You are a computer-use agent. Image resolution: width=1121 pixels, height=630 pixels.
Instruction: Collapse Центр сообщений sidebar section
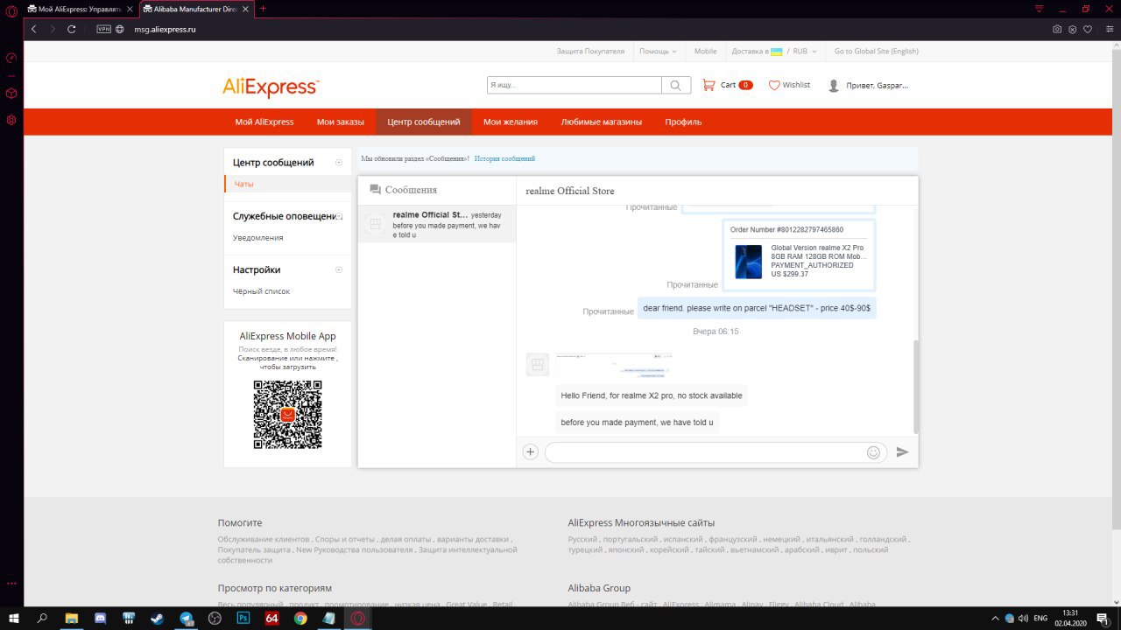[x=339, y=162]
